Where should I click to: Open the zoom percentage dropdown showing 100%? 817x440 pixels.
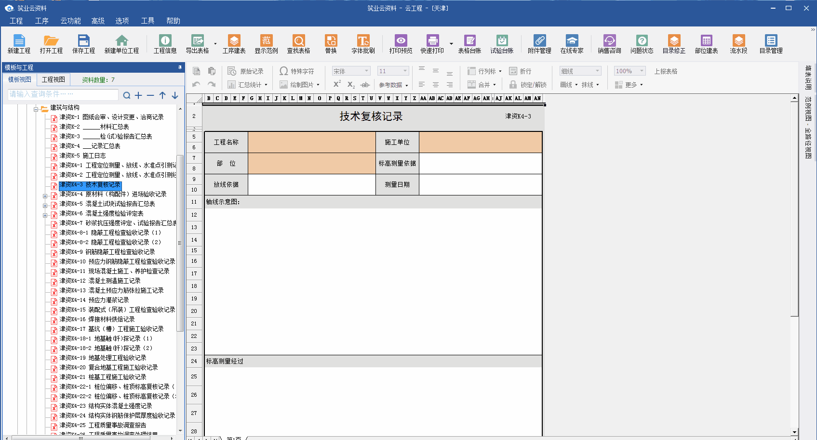(629, 71)
